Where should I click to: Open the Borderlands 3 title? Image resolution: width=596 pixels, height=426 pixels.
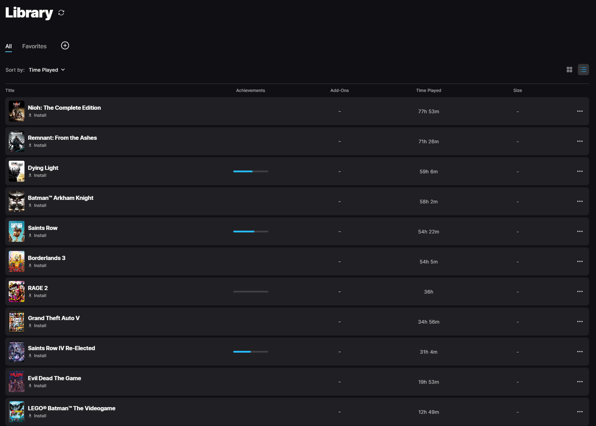tap(47, 258)
